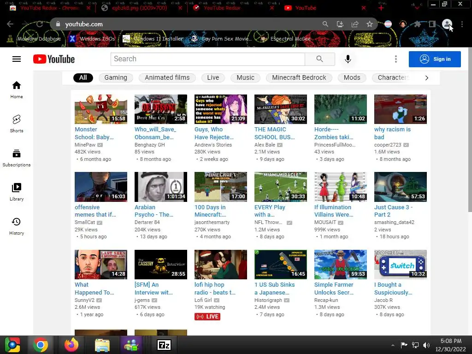Open the YouTube hamburger guide menu
This screenshot has height=354, width=472.
coord(17,59)
